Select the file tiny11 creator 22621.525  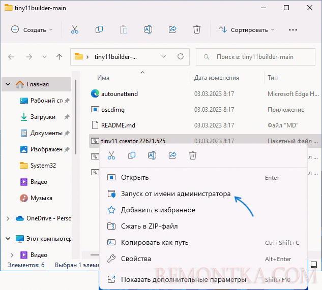(x=133, y=141)
